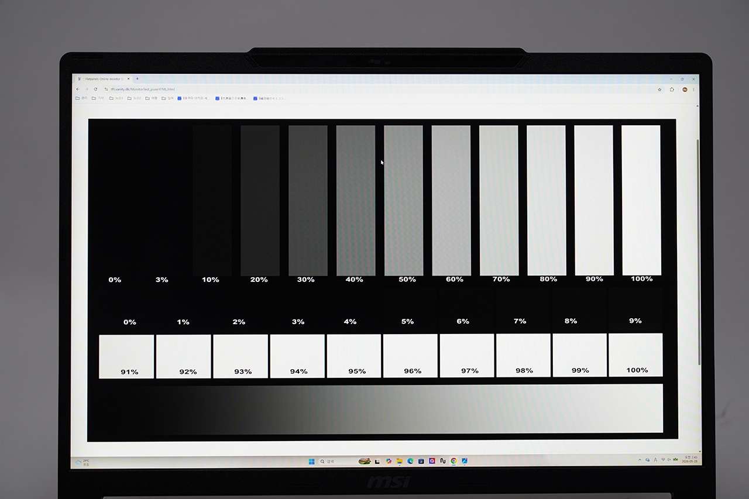749x499 pixels.
Task: Open the taskbar clock and date
Action: tap(689, 460)
